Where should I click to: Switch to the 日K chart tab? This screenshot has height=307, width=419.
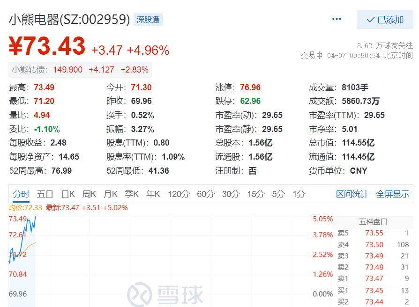tap(68, 194)
